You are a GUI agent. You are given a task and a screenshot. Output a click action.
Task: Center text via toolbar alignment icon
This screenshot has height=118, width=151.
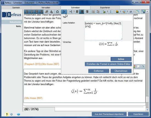pos(82,12)
